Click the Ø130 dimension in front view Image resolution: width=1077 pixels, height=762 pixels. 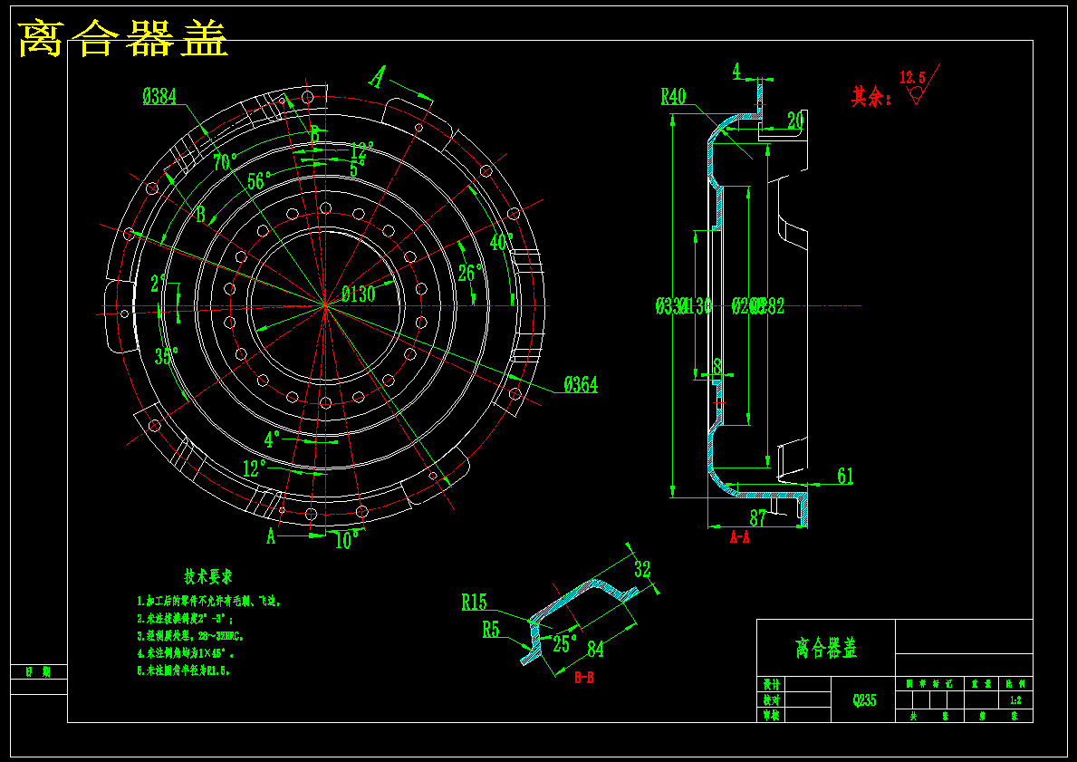tap(359, 294)
